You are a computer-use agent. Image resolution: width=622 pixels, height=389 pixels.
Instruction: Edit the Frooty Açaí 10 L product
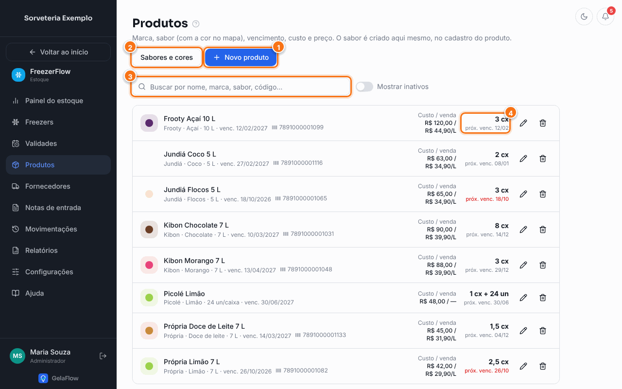pyautogui.click(x=523, y=123)
